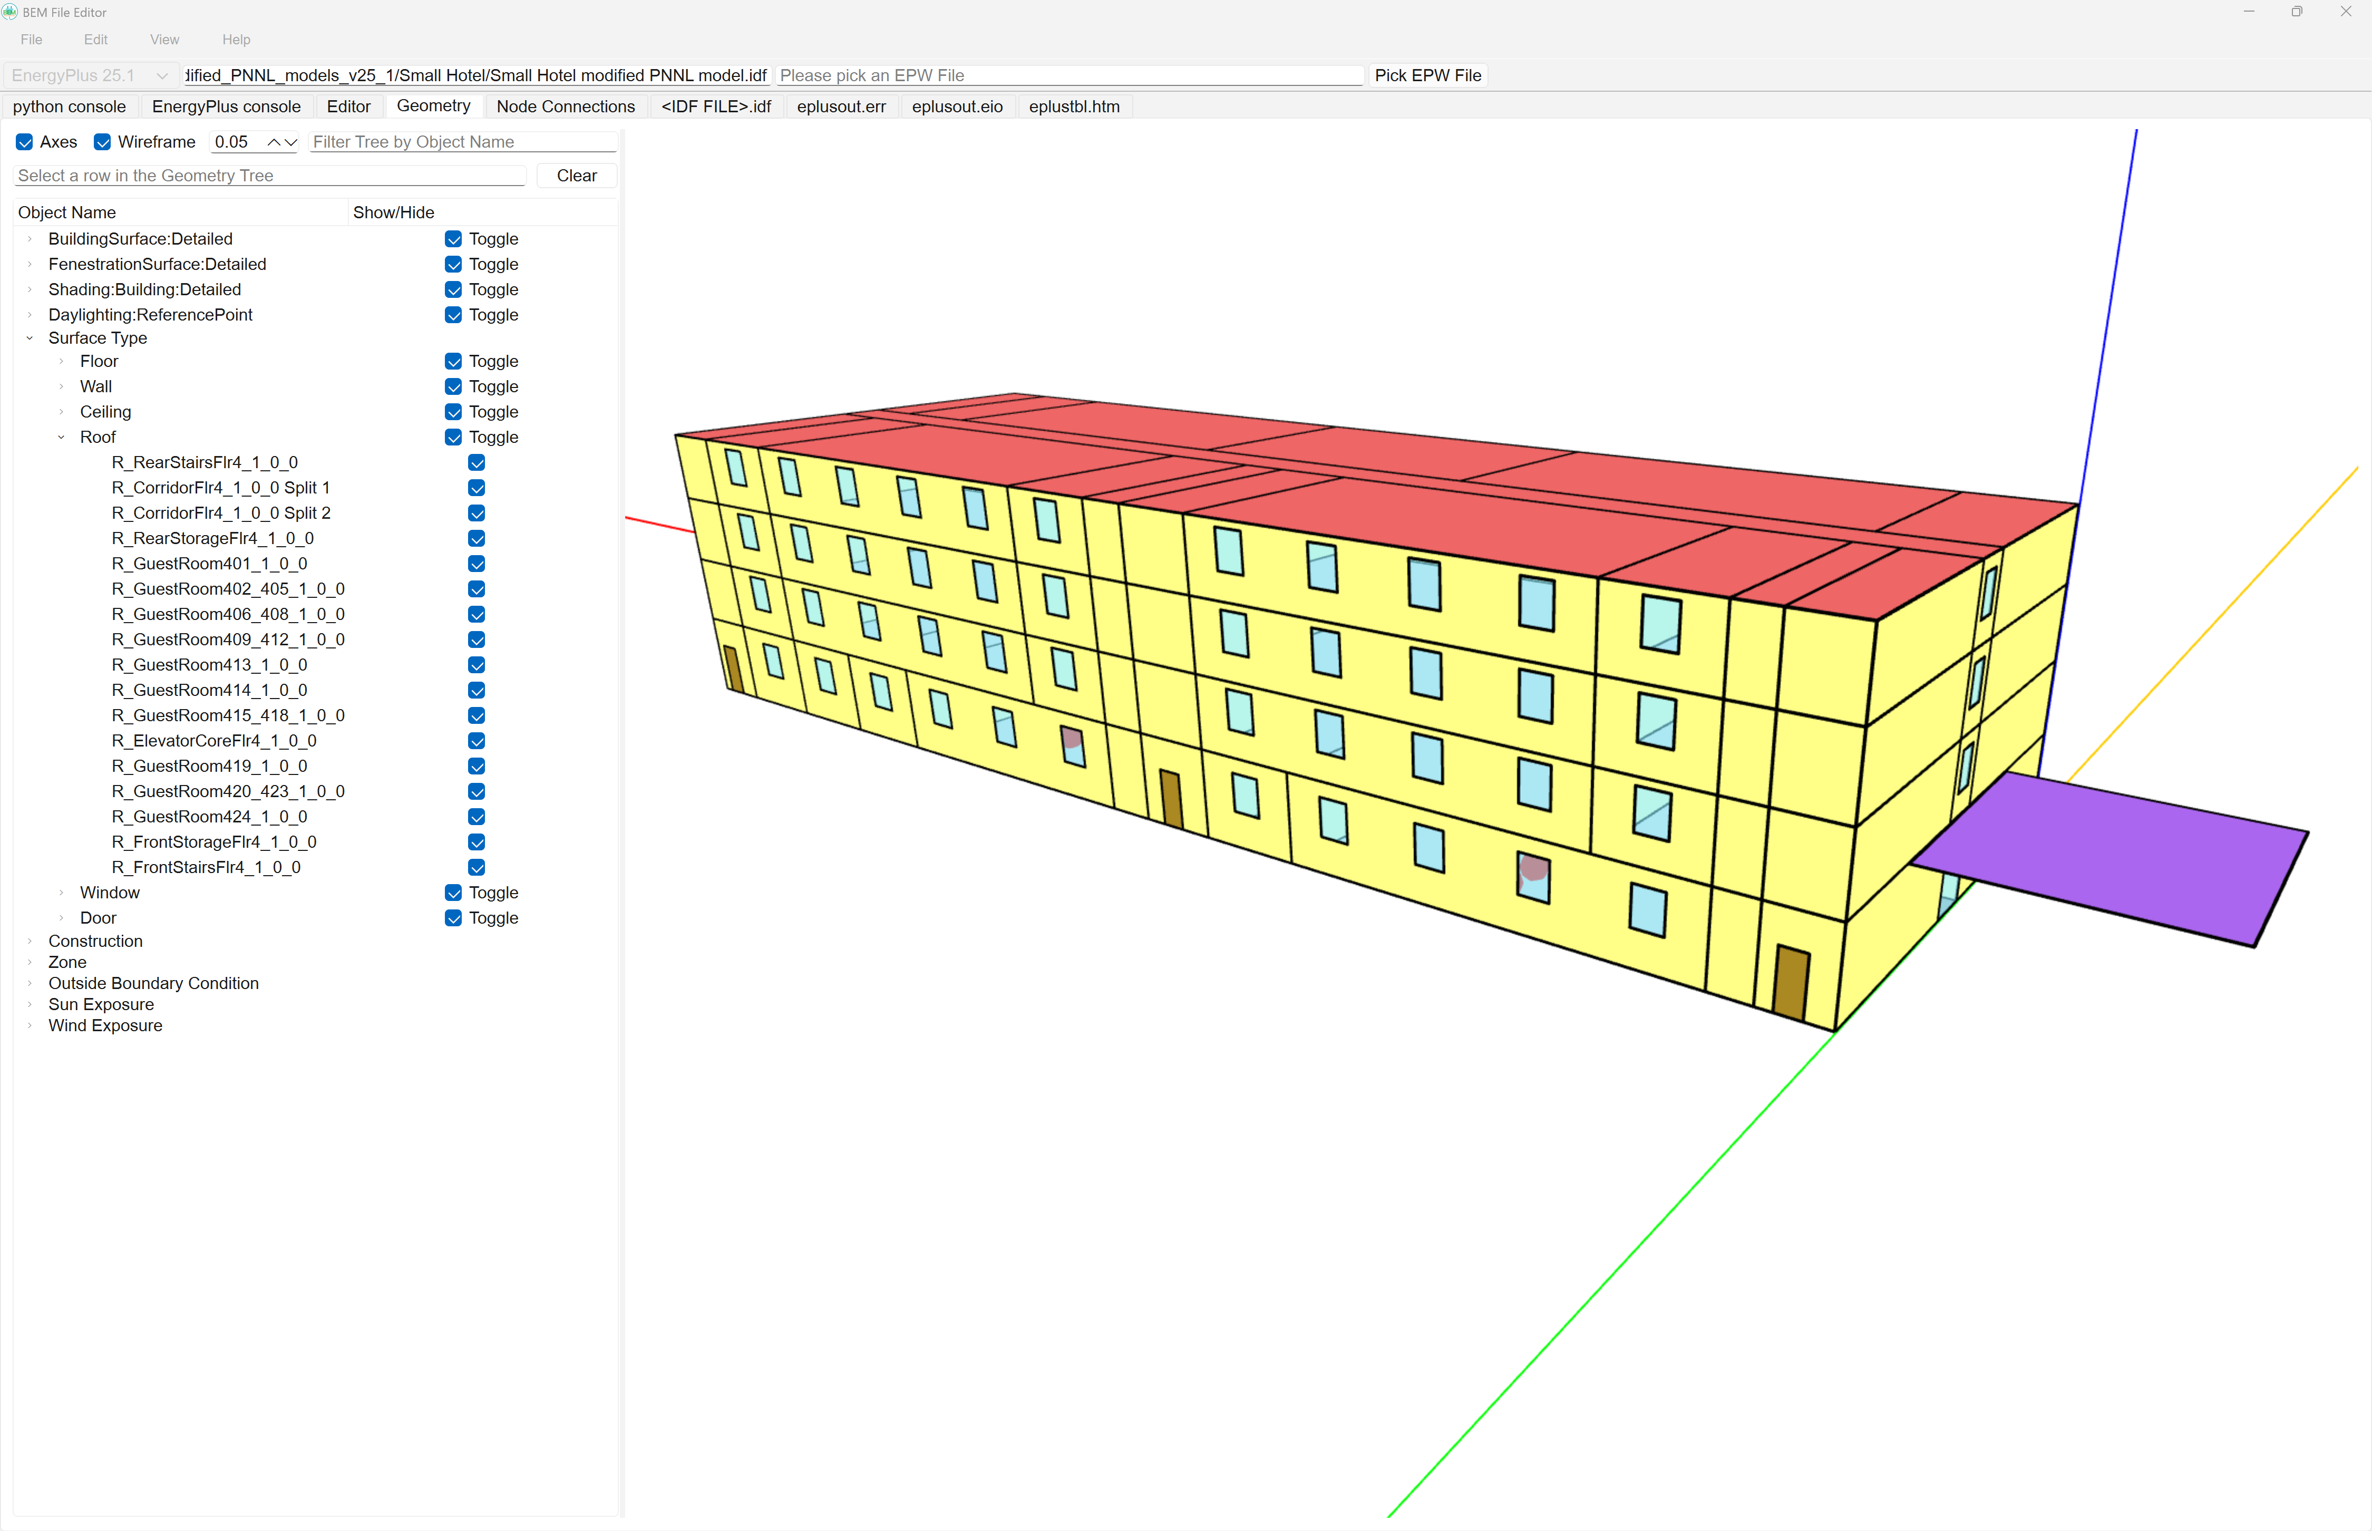Switch to the EnergyPlus console tab
Viewport: 2372px width, 1531px height.
coord(227,106)
